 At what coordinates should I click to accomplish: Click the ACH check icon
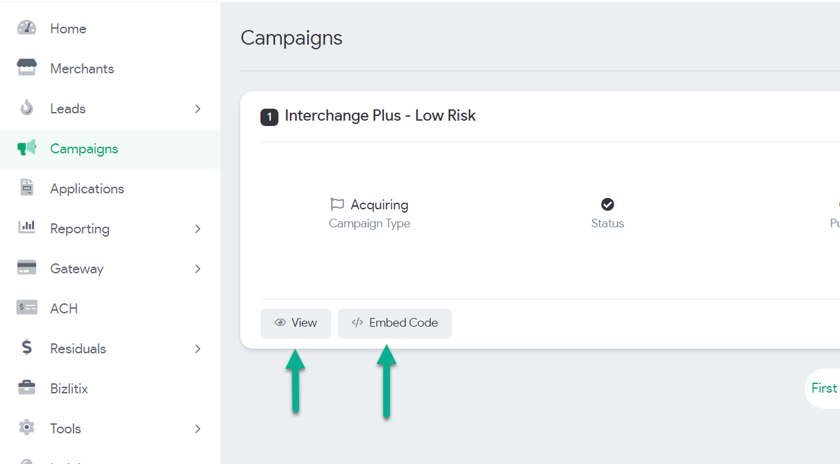pyautogui.click(x=27, y=308)
